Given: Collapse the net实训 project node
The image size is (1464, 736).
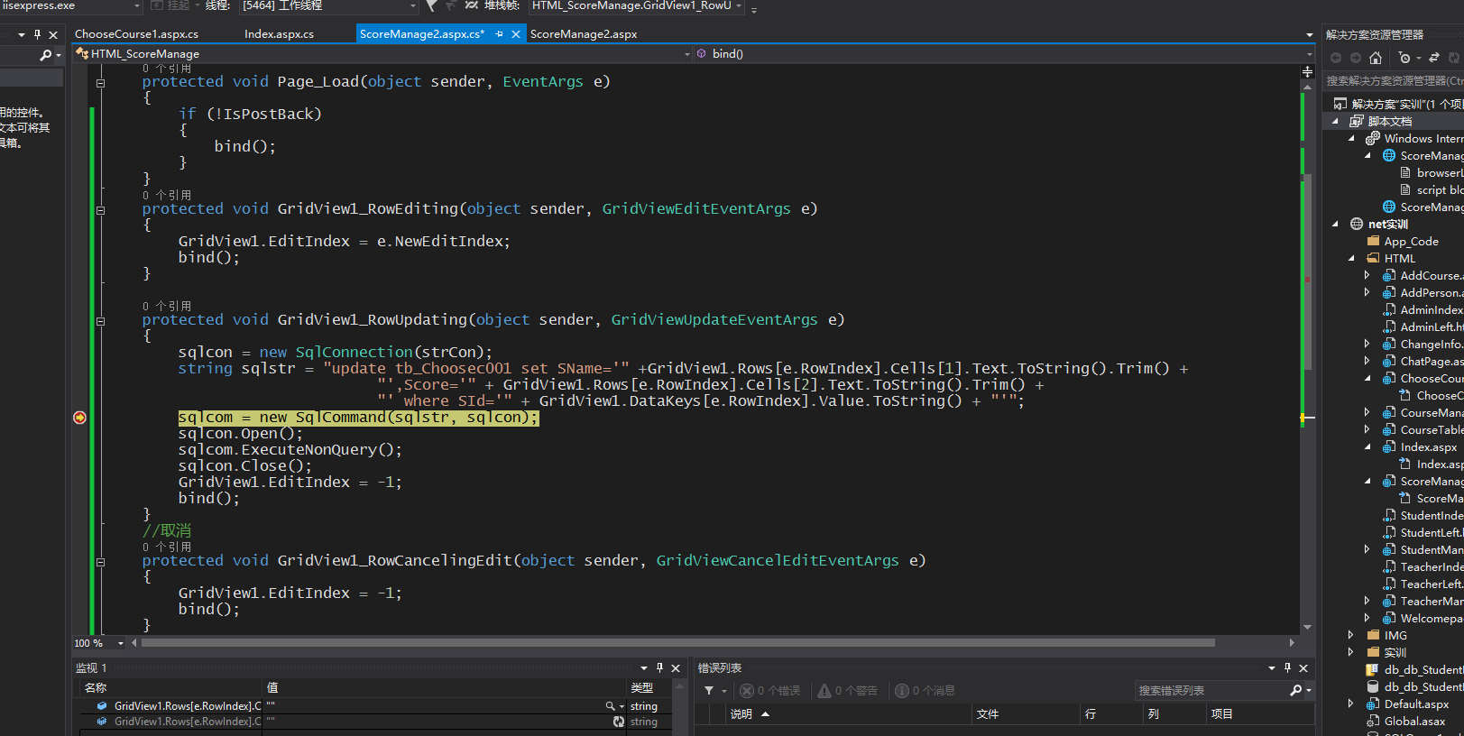Looking at the screenshot, I should 1335,225.
